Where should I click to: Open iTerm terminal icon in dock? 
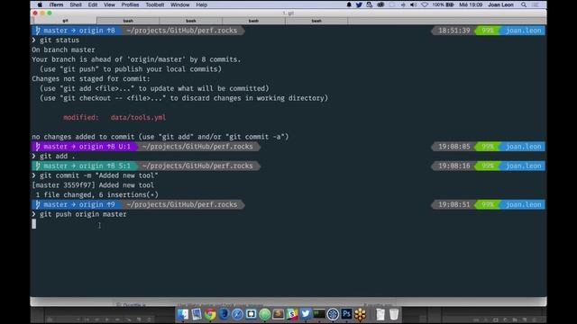(319, 314)
